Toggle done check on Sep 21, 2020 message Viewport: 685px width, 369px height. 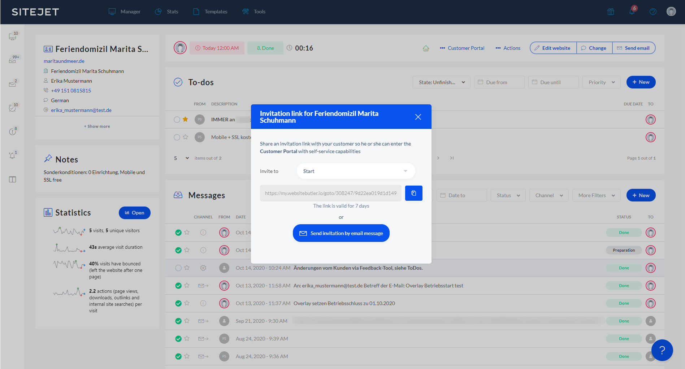[x=178, y=321]
